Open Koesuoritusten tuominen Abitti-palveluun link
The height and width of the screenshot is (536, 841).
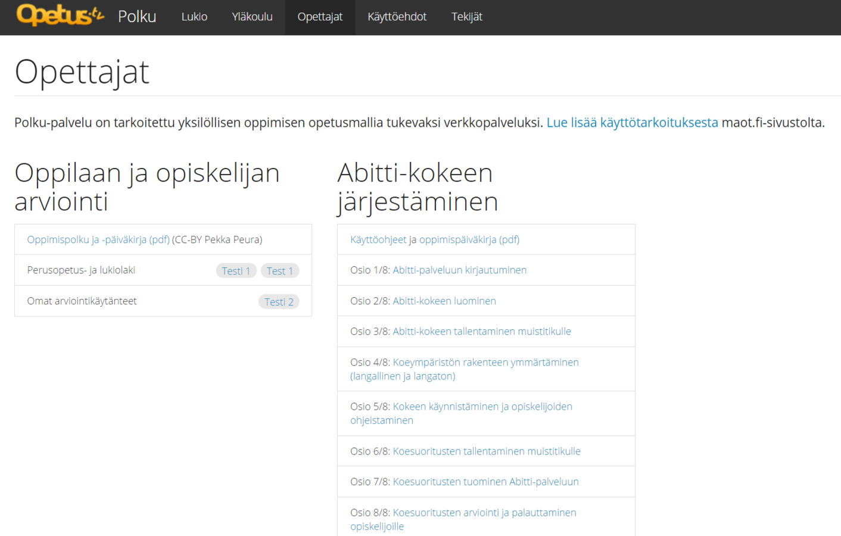pos(486,481)
